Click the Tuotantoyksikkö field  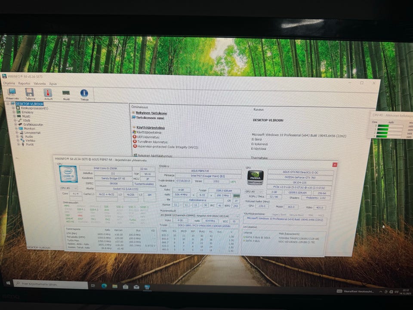coord(144,184)
